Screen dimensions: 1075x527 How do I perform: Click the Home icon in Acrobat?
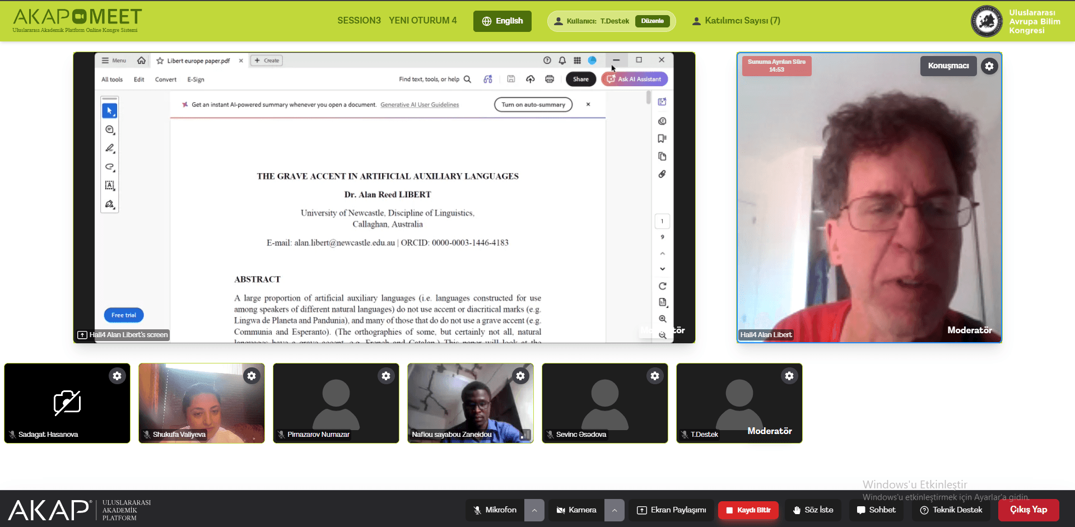point(142,60)
